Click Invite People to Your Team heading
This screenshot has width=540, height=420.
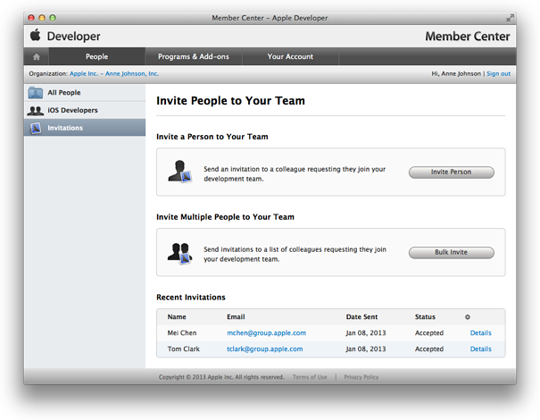tap(230, 101)
